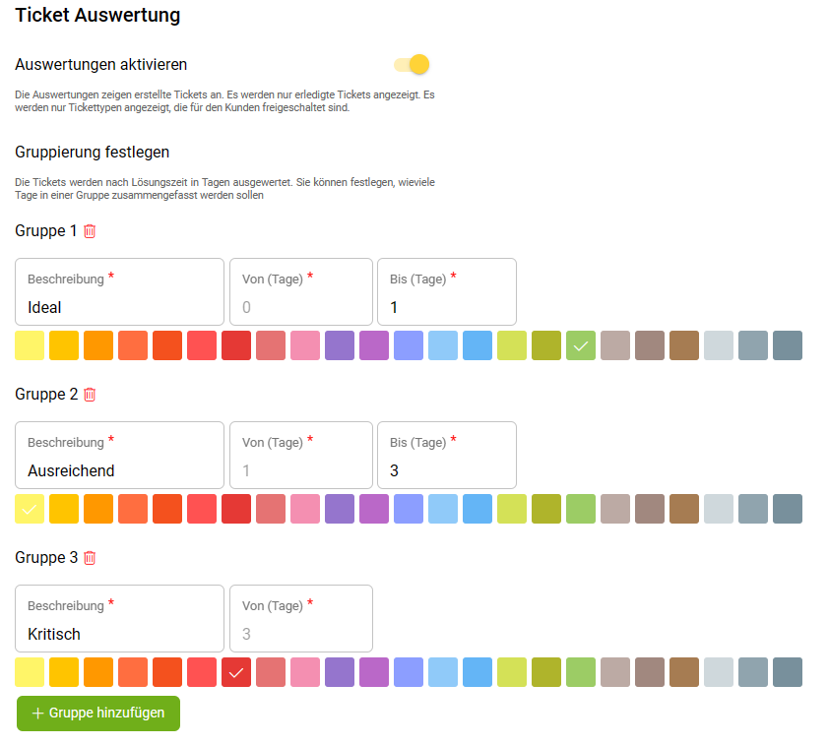This screenshot has width=828, height=745.
Task: Delete Gruppe 2 using trash icon
Action: [90, 395]
